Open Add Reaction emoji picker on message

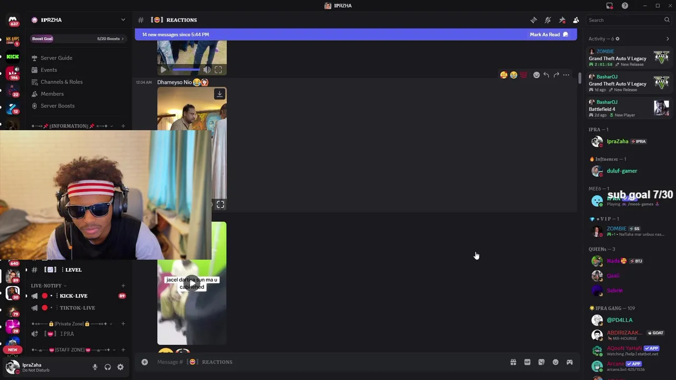click(x=536, y=75)
